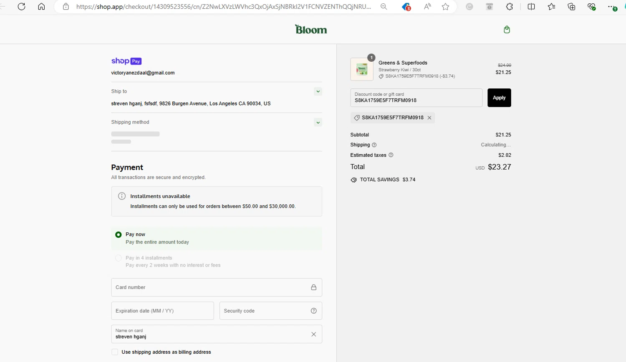Remove the S8KA1759E5F7TRFM0918 discount tag
Image resolution: width=626 pixels, height=362 pixels.
429,118
